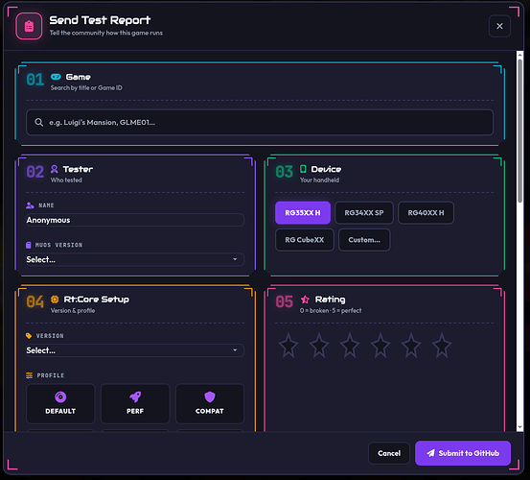This screenshot has width=530, height=480.
Task: Open the Rt:Core Version dropdown
Action: point(135,350)
